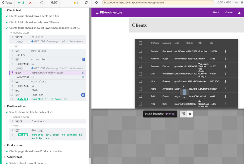Open the selector playground crosshair icon
This screenshot has height=164, width=244.
96,3
